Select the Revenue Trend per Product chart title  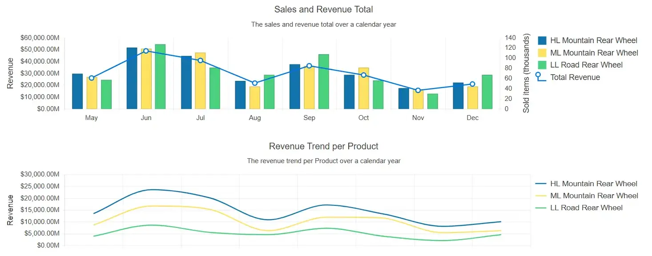tap(323, 146)
